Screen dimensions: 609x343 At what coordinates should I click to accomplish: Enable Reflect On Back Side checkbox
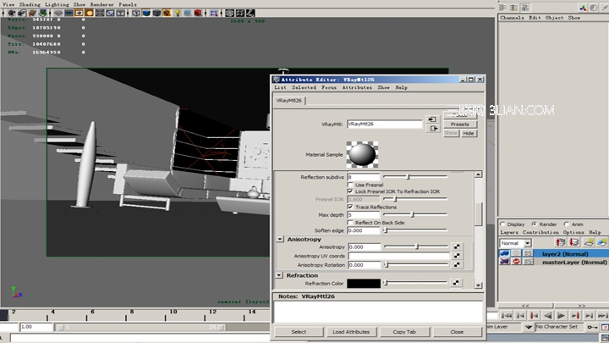[350, 223]
